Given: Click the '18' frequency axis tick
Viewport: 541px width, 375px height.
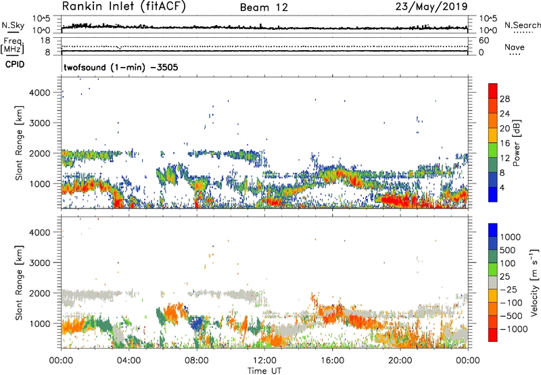Looking at the screenshot, I should (x=45, y=41).
